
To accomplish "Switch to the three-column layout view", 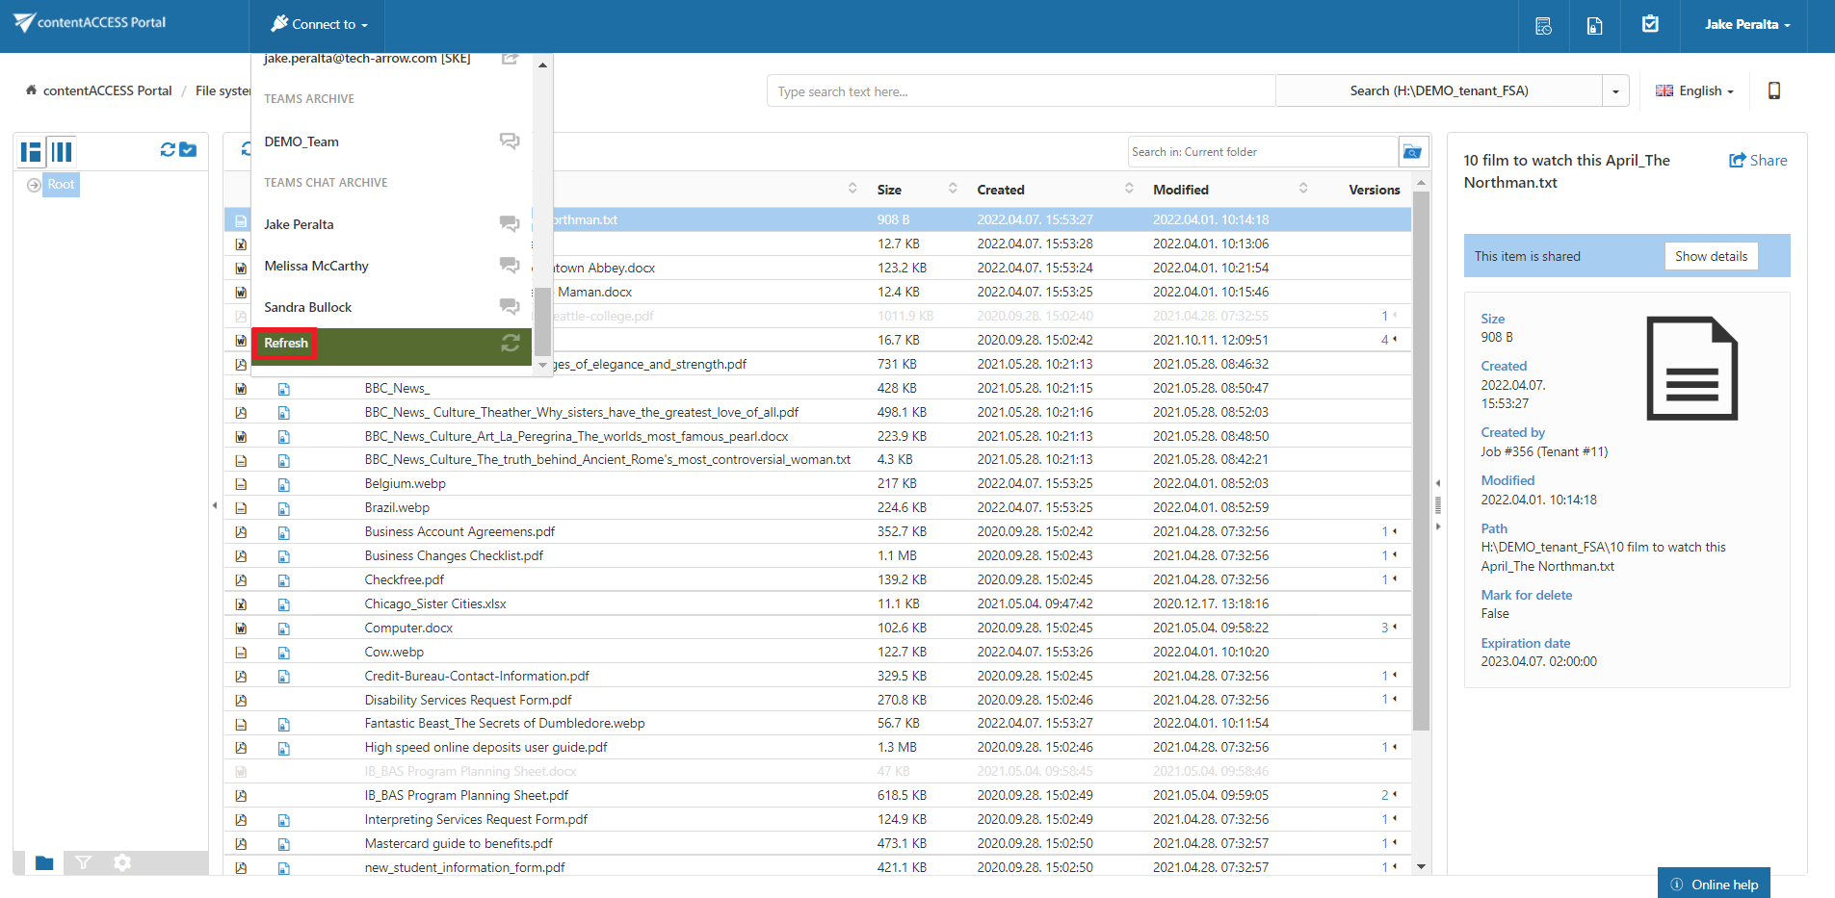I will coord(63,152).
